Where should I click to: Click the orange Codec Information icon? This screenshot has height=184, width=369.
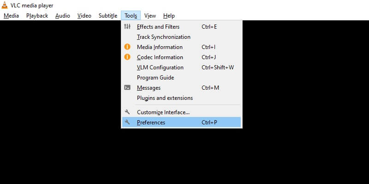click(x=127, y=57)
